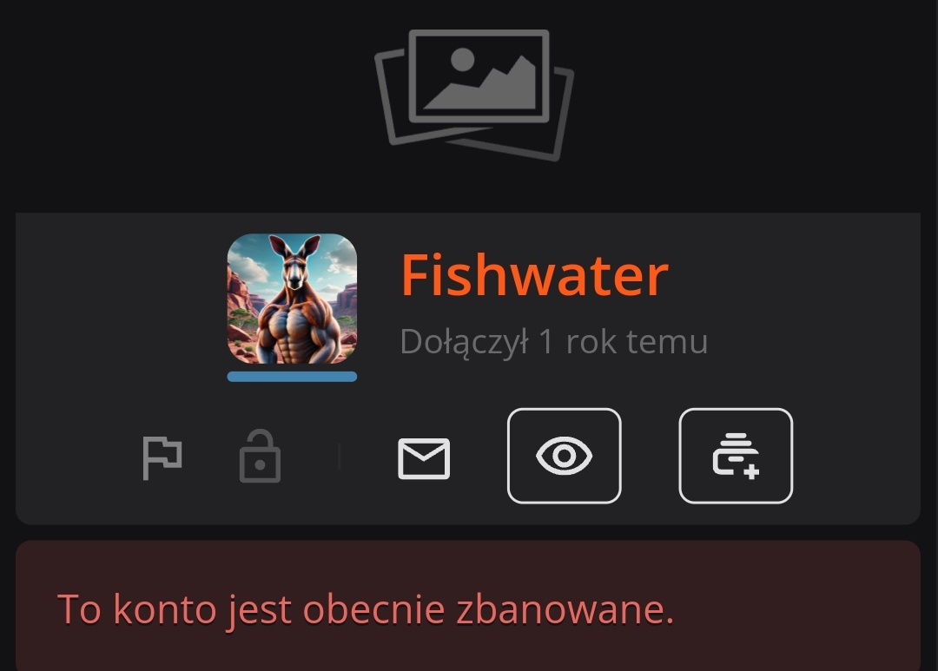Report Fishwater using the flag icon
Viewport: 938px width, 671px height.
point(162,457)
